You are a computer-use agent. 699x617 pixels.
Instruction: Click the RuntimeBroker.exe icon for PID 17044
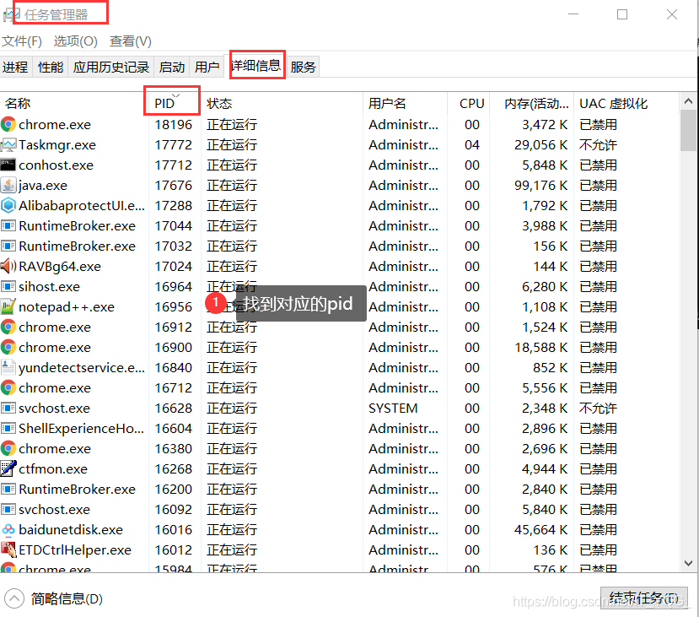[x=8, y=225]
